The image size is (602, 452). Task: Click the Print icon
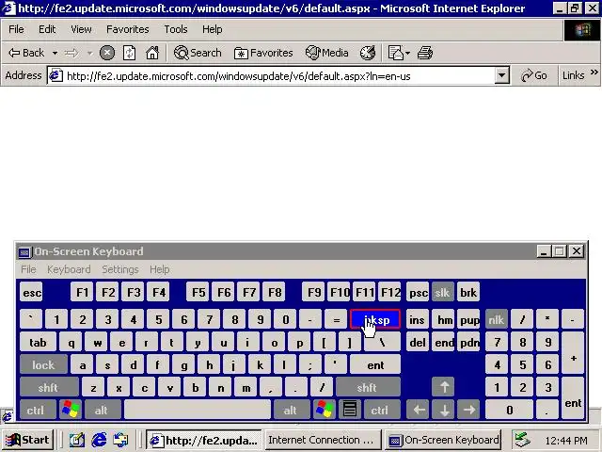[x=425, y=53]
